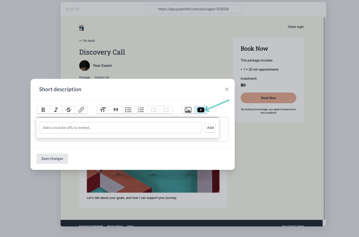Click the YouTube URL input field

(x=121, y=128)
